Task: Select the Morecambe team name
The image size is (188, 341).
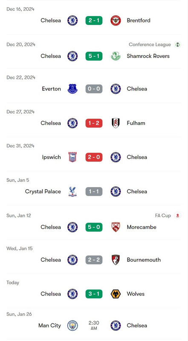Action: pos(142,227)
